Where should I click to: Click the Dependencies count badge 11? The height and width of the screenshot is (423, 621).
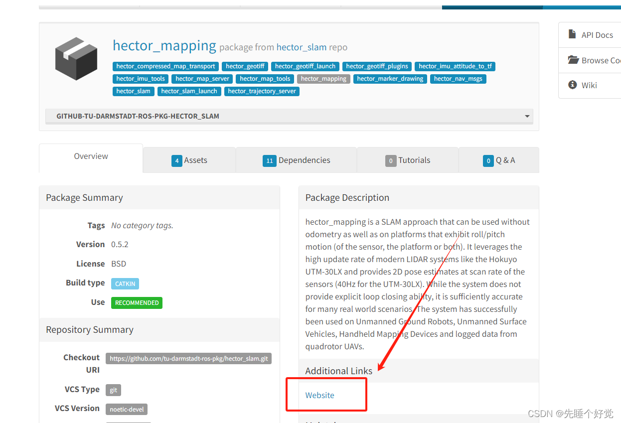pos(270,161)
